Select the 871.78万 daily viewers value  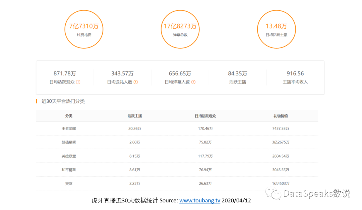[x=65, y=73]
